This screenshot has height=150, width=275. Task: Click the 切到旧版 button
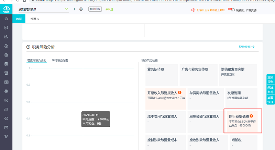pyautogui.click(x=95, y=9)
